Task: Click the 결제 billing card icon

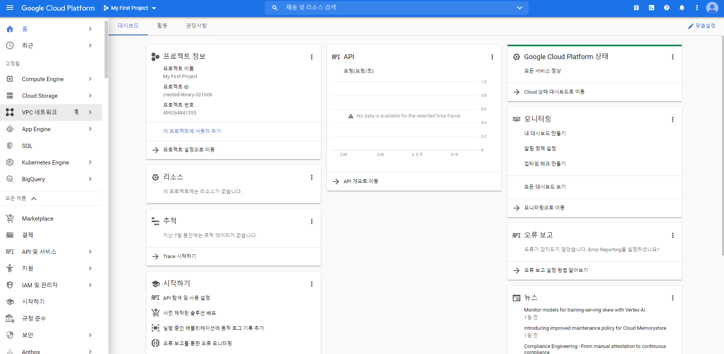Action: click(x=10, y=235)
